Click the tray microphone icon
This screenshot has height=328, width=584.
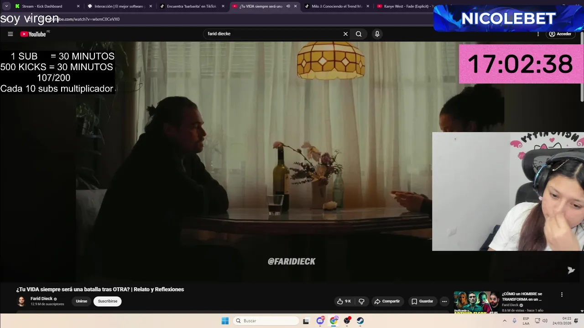pos(515,321)
